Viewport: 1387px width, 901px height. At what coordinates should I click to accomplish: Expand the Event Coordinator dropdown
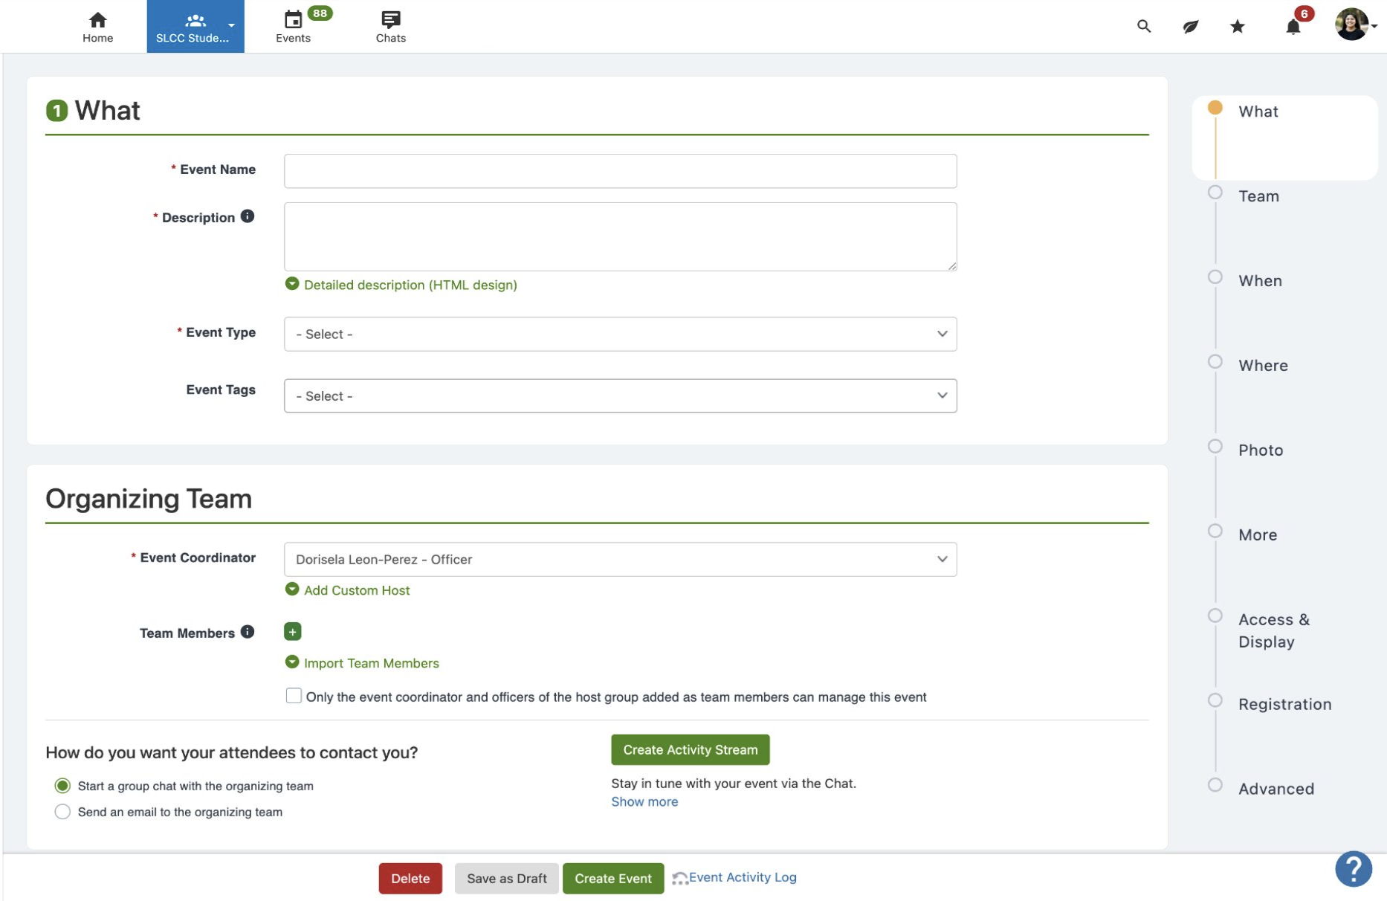click(620, 559)
